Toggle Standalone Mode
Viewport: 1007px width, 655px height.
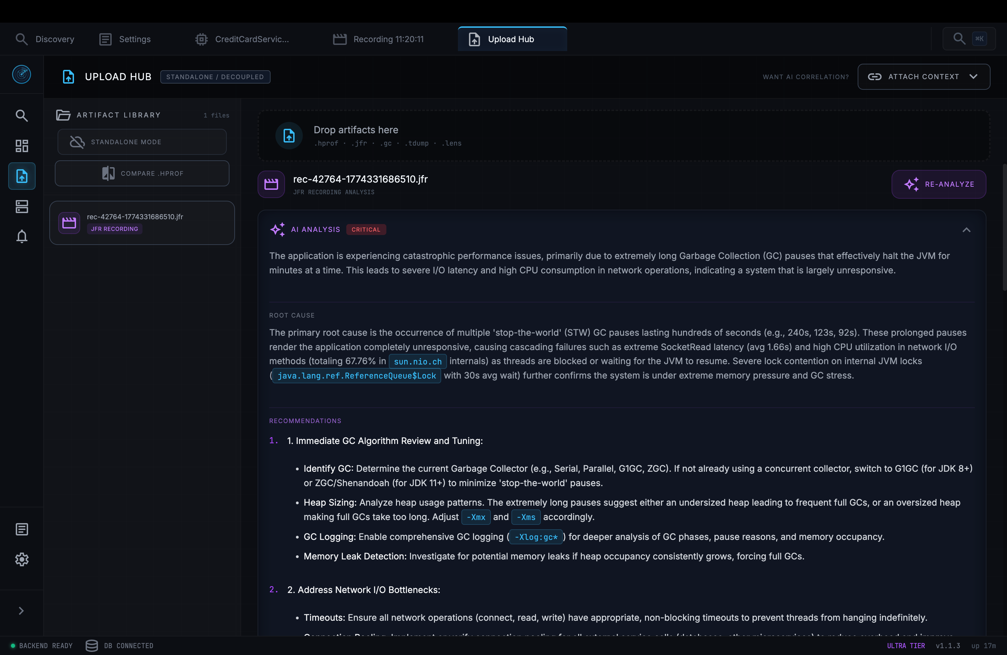click(142, 142)
